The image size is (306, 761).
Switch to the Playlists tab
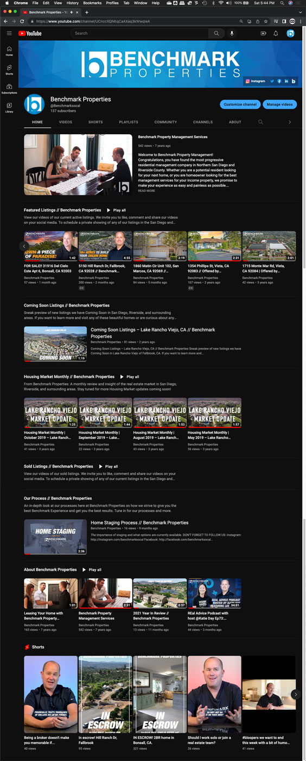click(x=129, y=122)
